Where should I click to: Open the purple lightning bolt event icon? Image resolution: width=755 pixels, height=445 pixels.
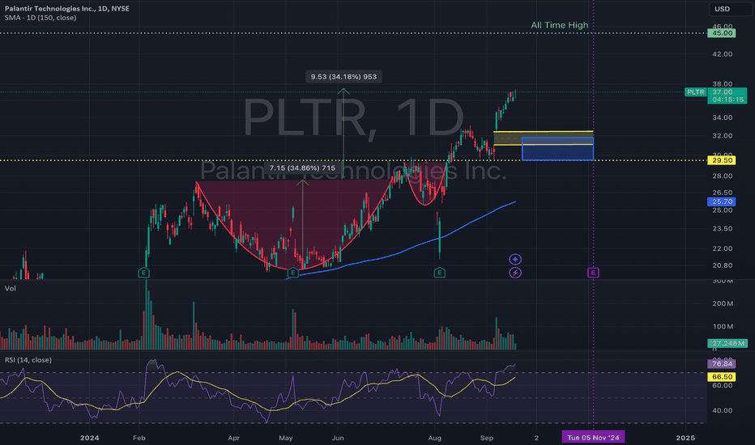515,273
